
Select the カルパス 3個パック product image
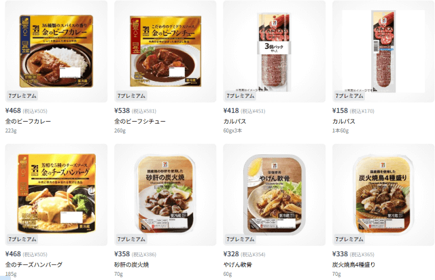coord(275,52)
